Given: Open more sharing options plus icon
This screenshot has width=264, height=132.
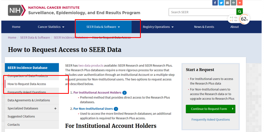Looking at the screenshot, I should (240, 3).
